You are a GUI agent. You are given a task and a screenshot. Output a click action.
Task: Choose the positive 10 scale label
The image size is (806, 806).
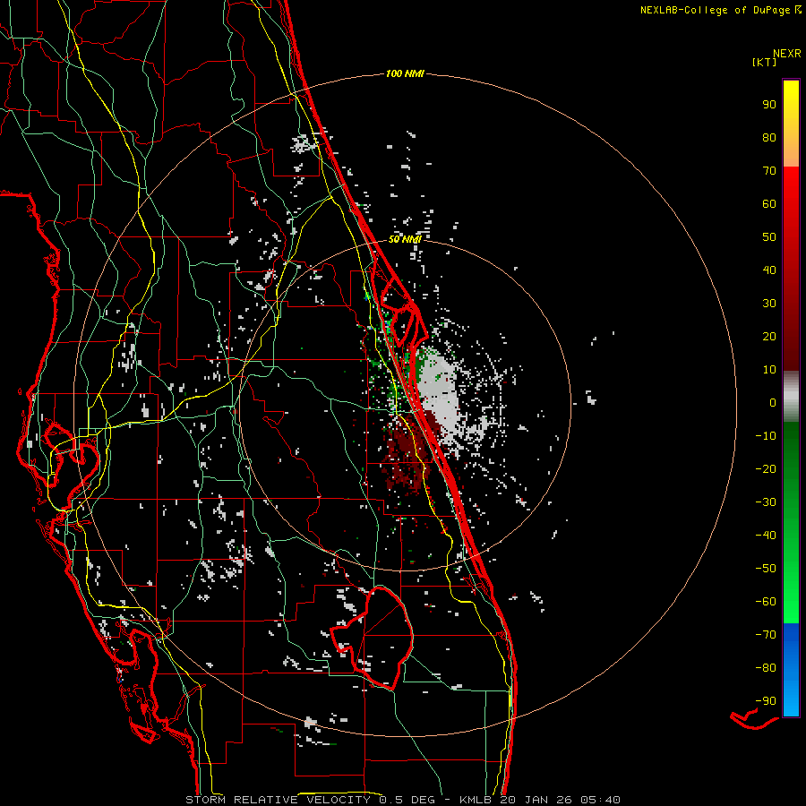(x=769, y=370)
